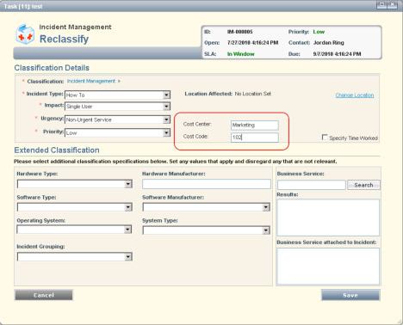Click the Save button
Screen dimensions: 403x325
click(x=350, y=295)
